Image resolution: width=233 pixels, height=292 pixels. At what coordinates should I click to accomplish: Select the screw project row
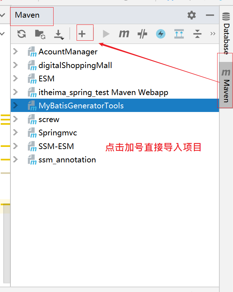coord(115,119)
